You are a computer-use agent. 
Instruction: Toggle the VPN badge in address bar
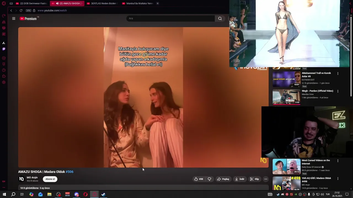point(28,10)
